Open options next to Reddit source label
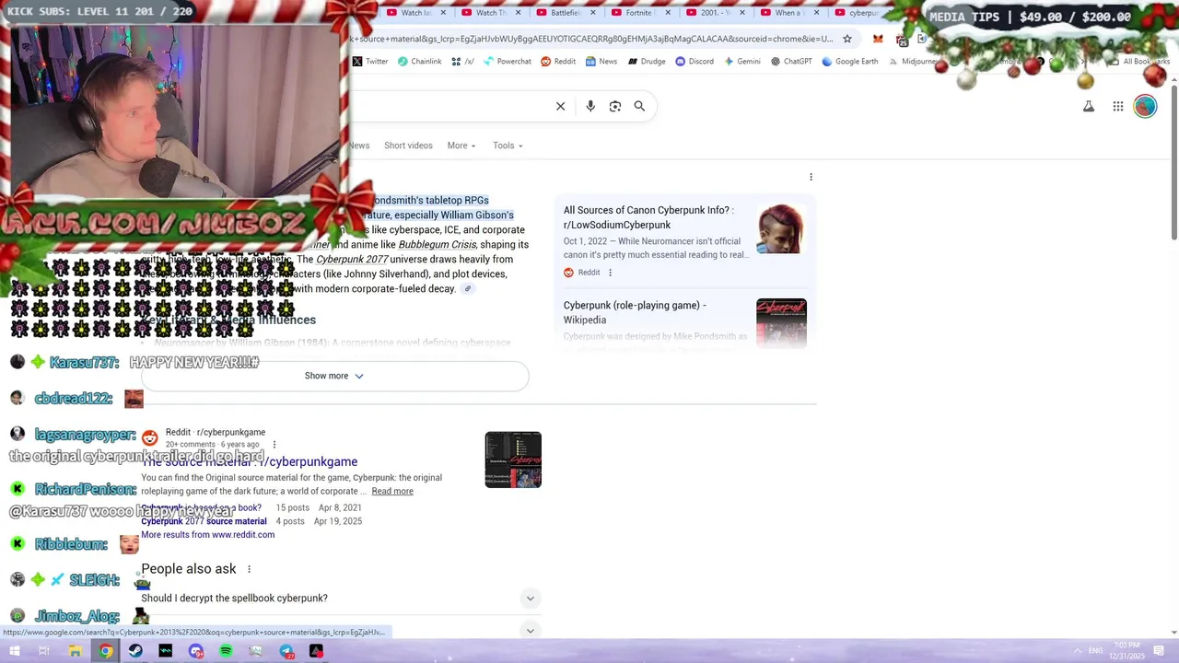Image resolution: width=1179 pixels, height=663 pixels. click(610, 273)
